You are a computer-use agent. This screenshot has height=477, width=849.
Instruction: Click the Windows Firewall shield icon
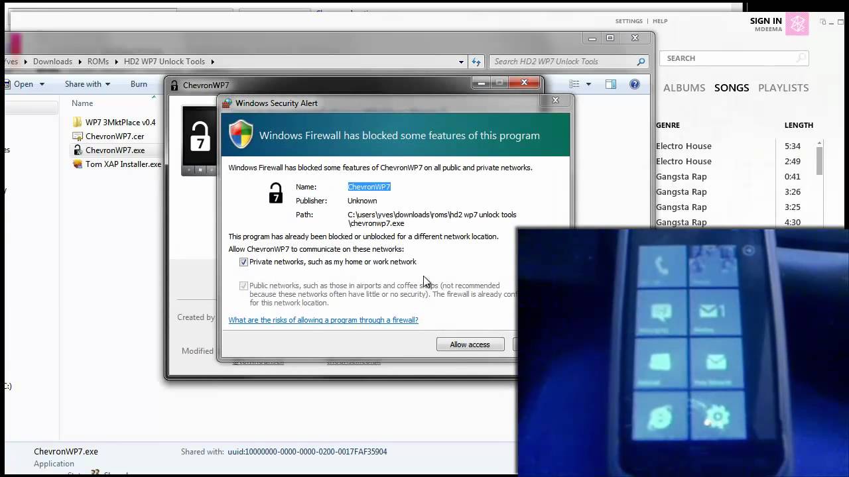241,134
